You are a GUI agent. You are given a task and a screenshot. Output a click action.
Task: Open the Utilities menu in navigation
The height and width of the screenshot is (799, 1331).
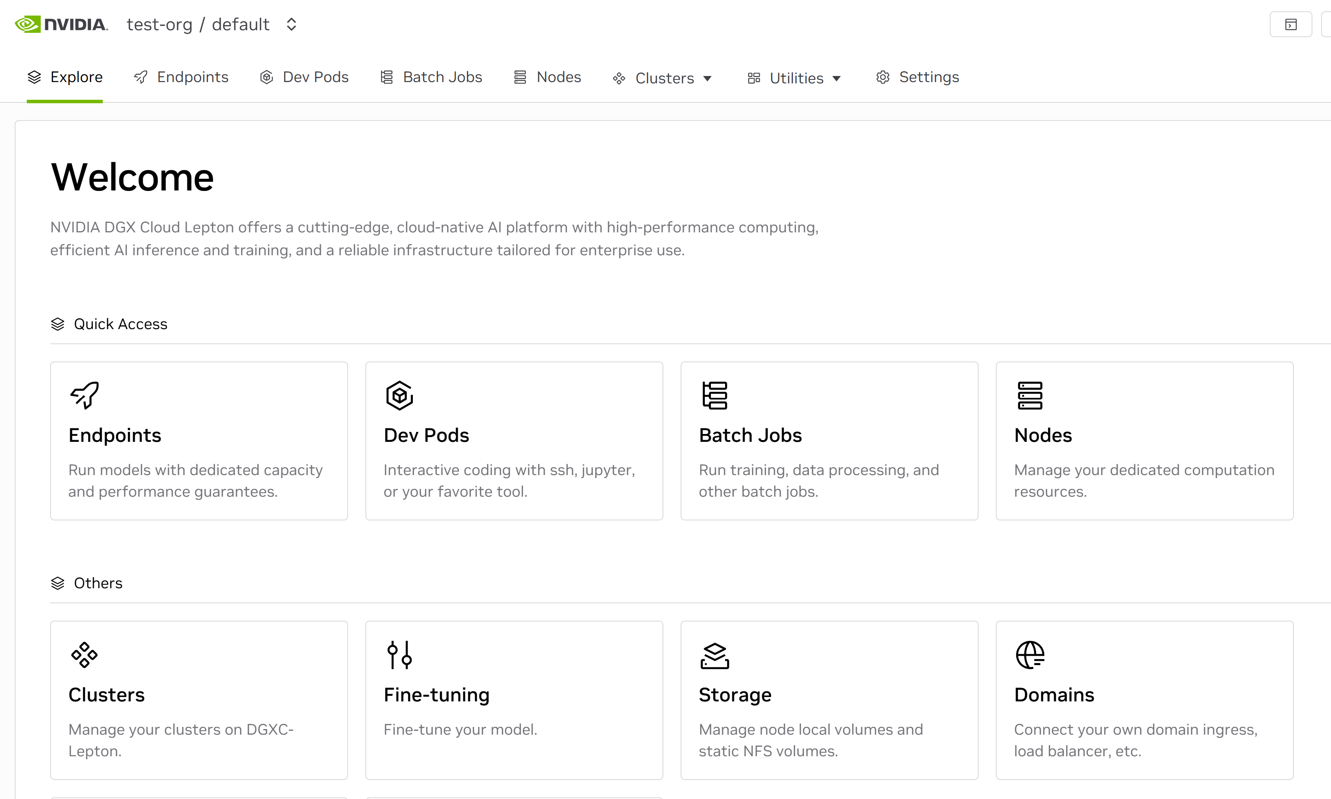point(794,78)
